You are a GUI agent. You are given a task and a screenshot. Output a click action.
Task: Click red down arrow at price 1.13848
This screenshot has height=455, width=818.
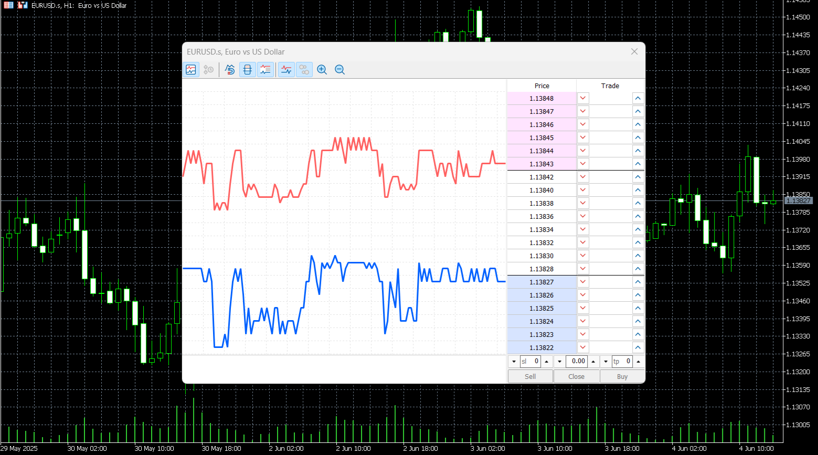point(583,98)
